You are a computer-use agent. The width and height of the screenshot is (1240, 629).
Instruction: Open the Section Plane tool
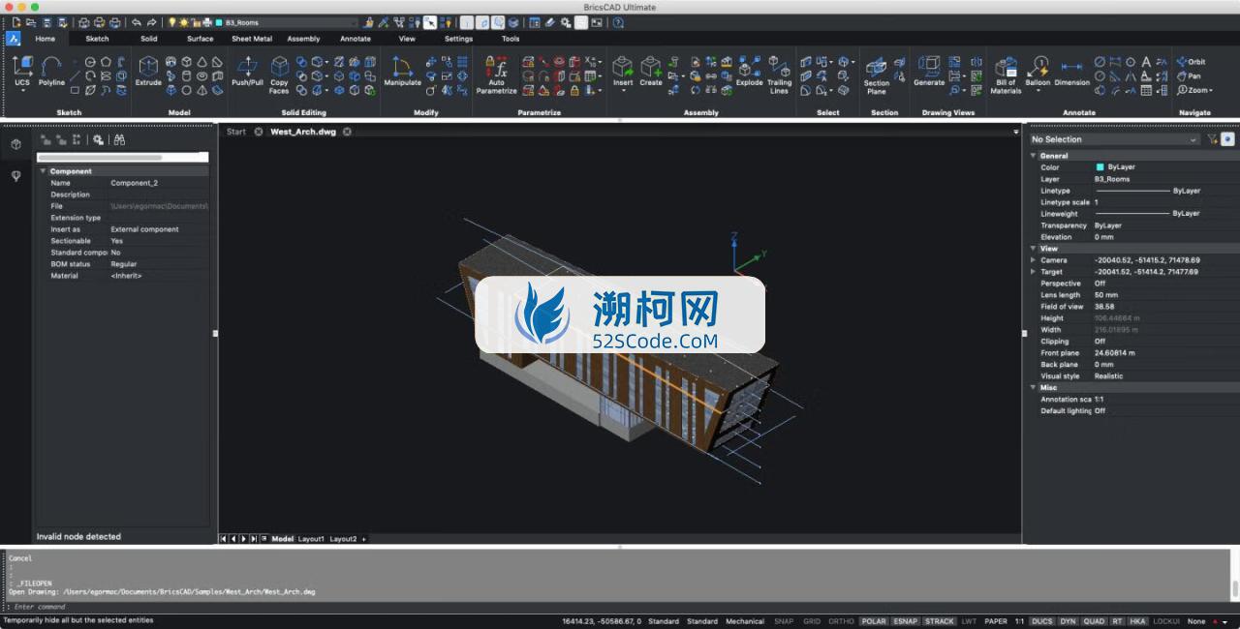[877, 75]
